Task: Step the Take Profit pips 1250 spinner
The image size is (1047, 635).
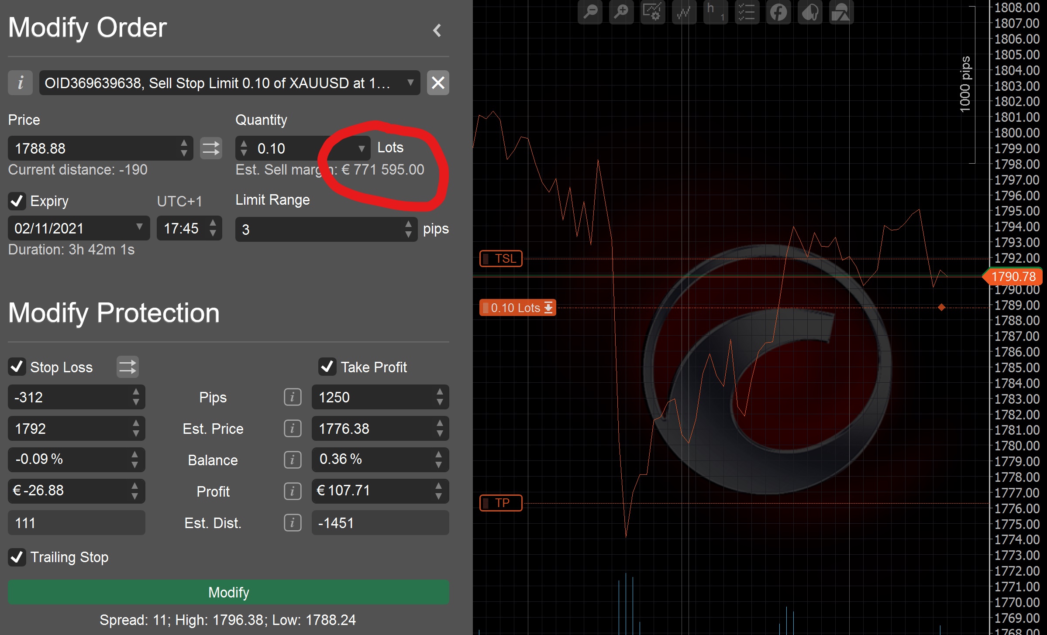Action: [440, 397]
